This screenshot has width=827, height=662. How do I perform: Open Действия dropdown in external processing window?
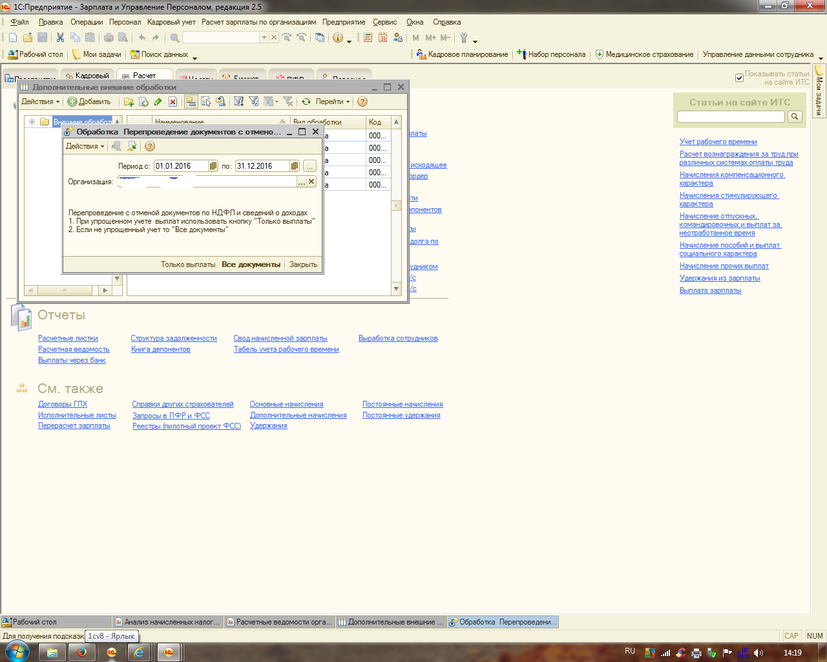pyautogui.click(x=40, y=101)
